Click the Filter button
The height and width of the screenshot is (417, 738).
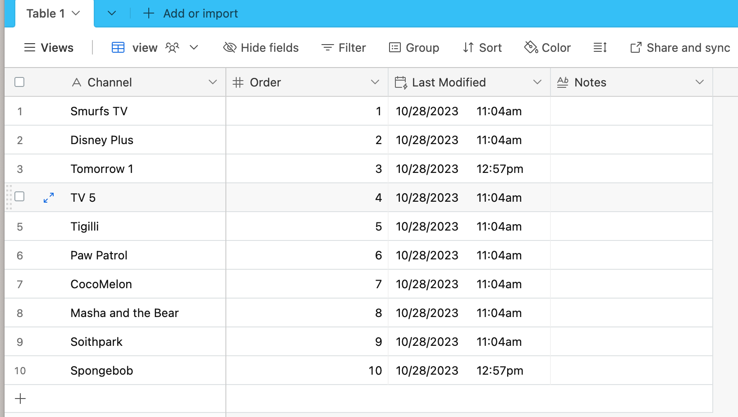coord(344,48)
